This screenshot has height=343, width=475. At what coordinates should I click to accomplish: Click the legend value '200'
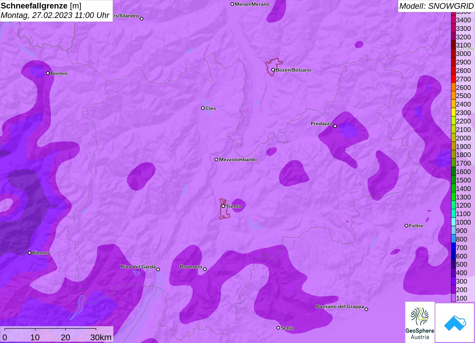462,290
